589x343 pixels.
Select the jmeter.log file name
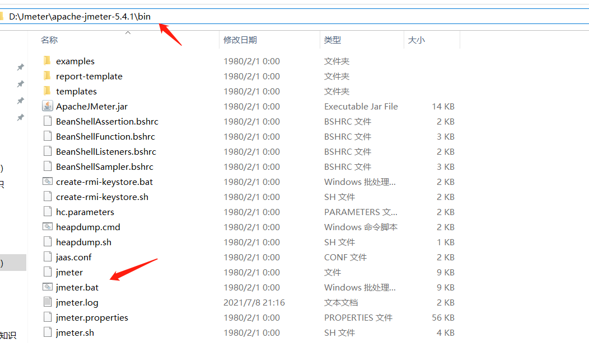pos(77,303)
